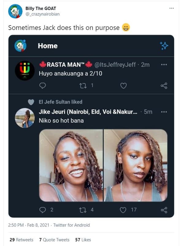
Task: Reply to RASTA MAN's tweet
Action: (x=43, y=86)
